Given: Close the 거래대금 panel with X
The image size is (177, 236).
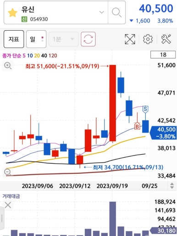Looking at the screenshot, I should [x=8, y=205].
